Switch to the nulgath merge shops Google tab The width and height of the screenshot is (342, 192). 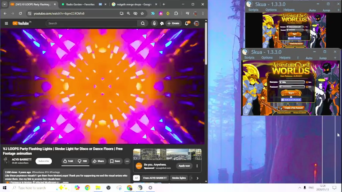click(134, 4)
